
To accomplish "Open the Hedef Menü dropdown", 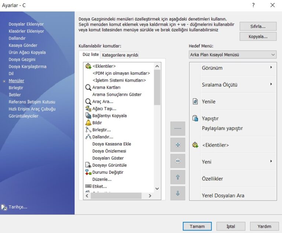I will 232,55.
